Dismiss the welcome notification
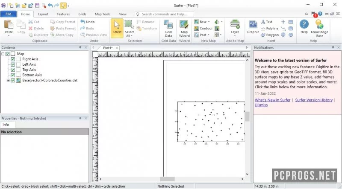This screenshot has height=189, width=342. pos(261,105)
